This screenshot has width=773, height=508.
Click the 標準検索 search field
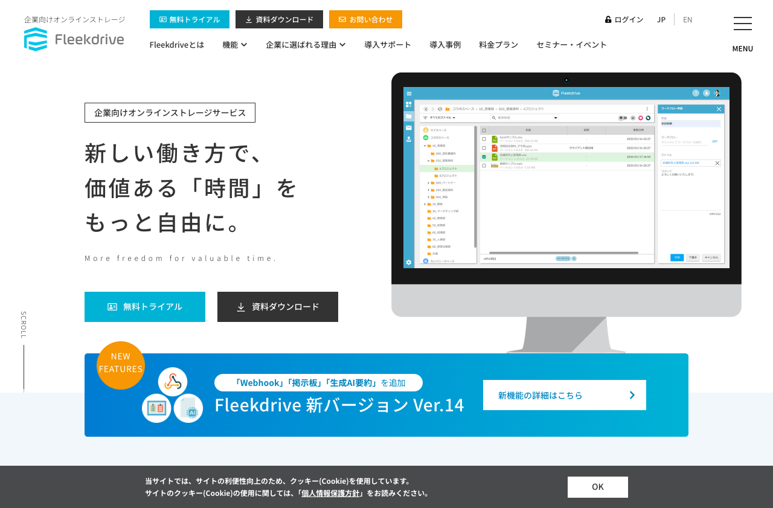(x=519, y=118)
